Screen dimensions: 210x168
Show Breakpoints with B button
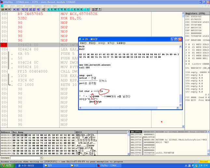78,9
